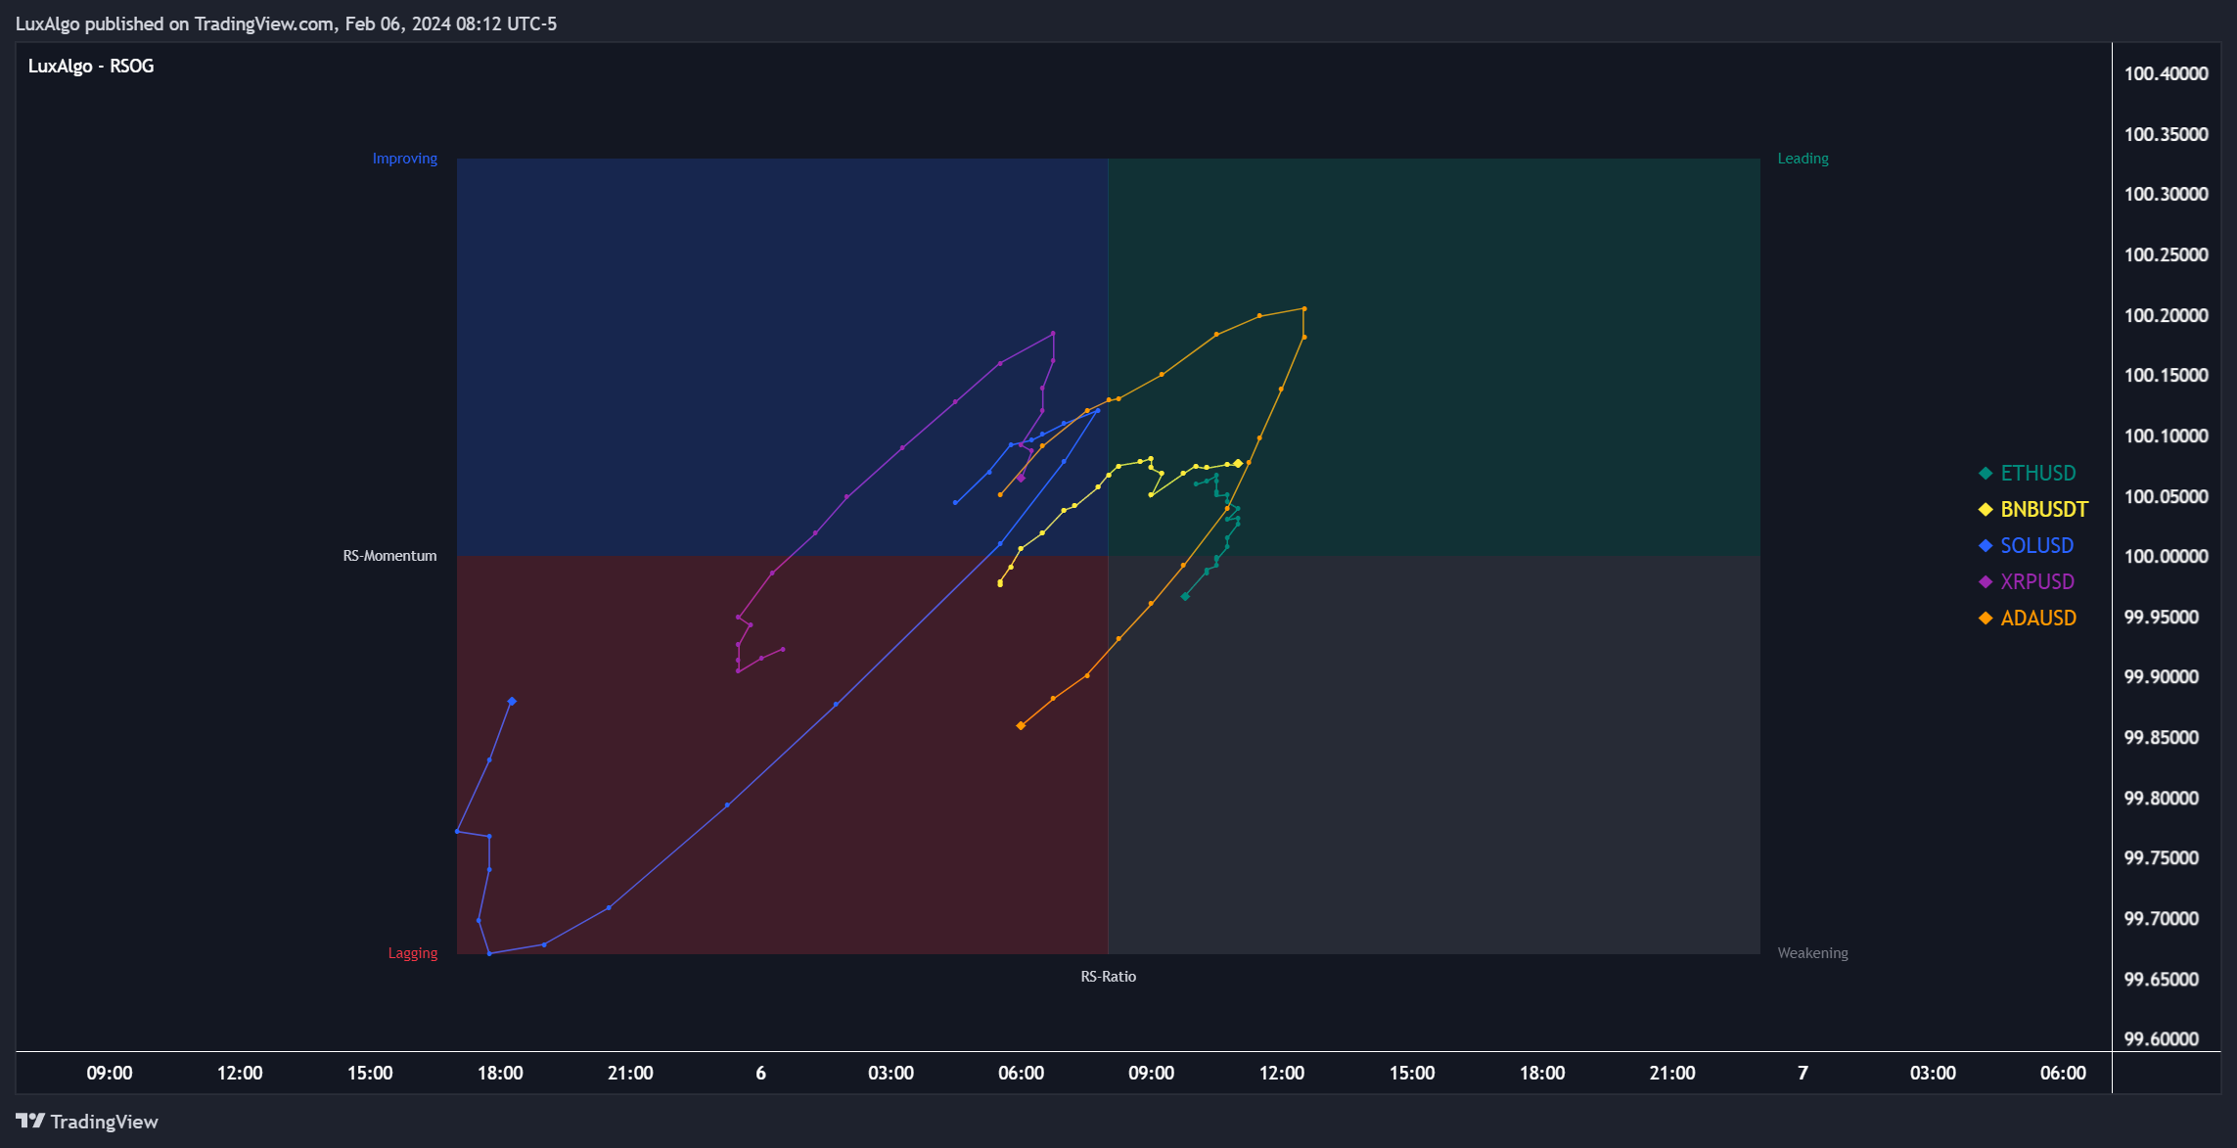
Task: Click the second 15:00 time axis label
Action: pos(1412,1074)
